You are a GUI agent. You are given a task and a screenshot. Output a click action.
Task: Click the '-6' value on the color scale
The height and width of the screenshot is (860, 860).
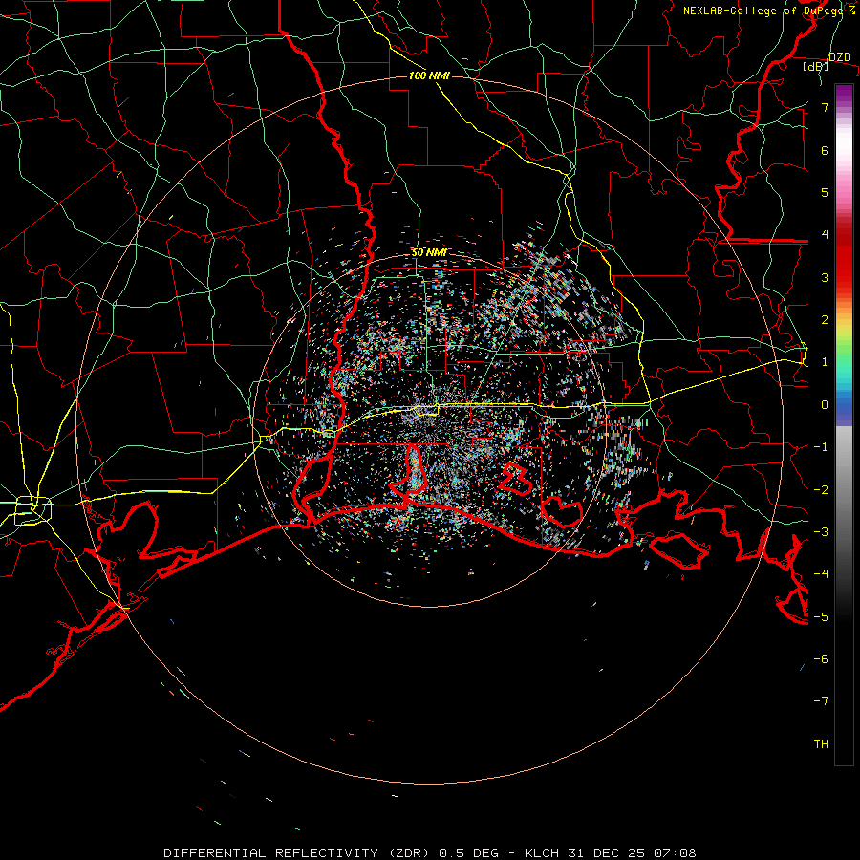pos(821,659)
